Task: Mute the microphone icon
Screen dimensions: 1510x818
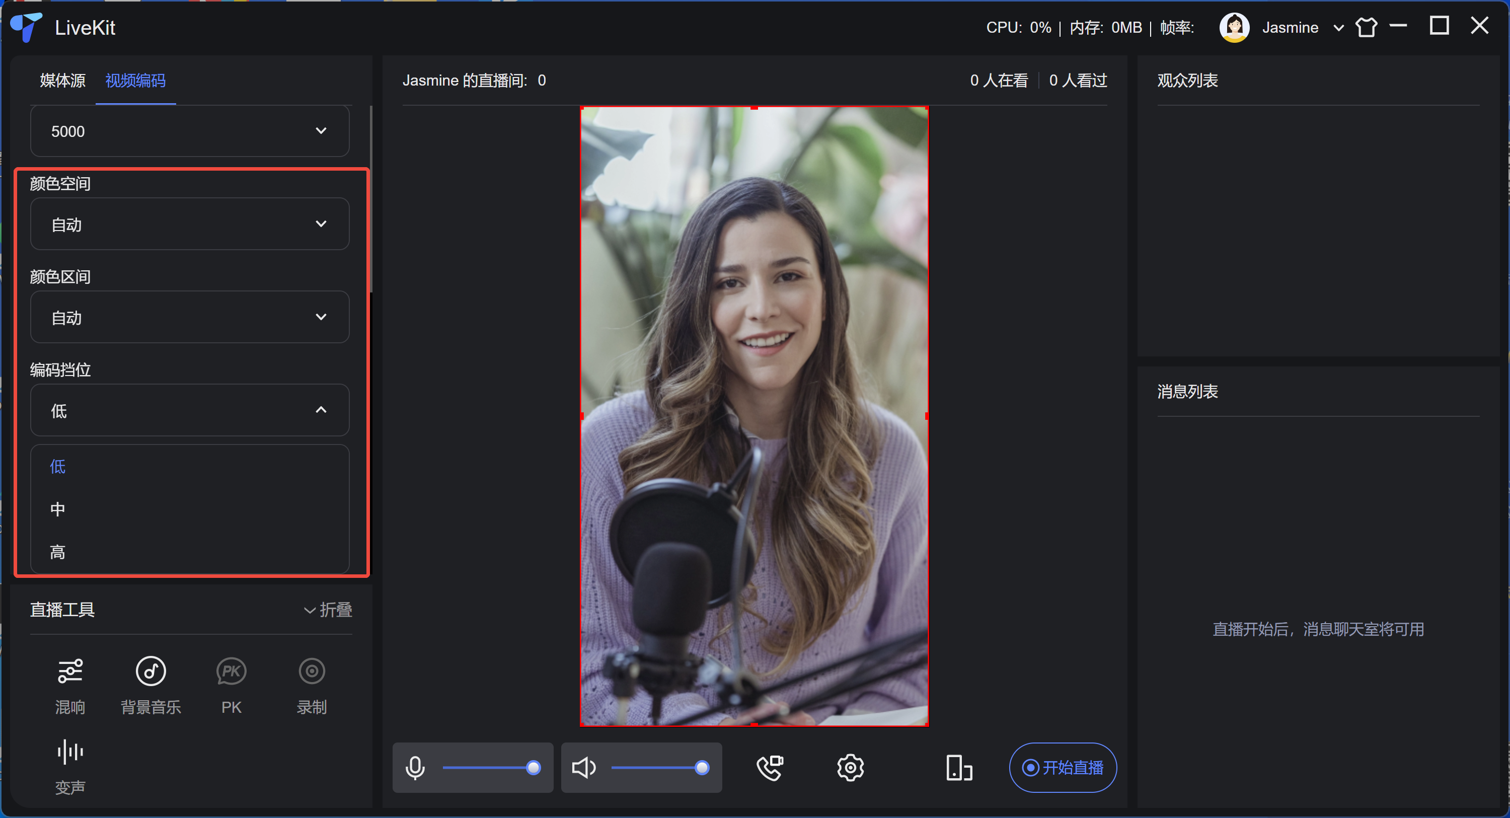Action: point(415,768)
